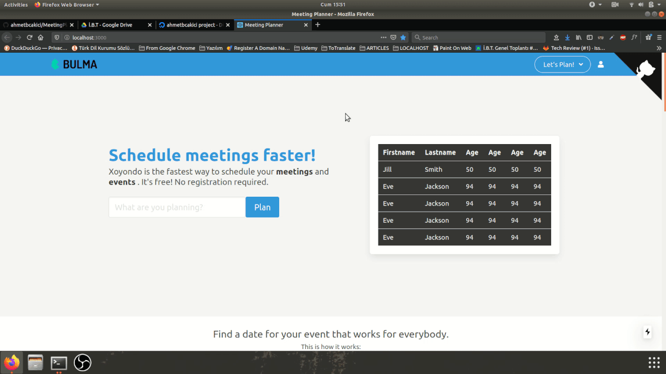Show more bookmarks with the overflow chevron
Screen dimensions: 666x374
coord(659,48)
